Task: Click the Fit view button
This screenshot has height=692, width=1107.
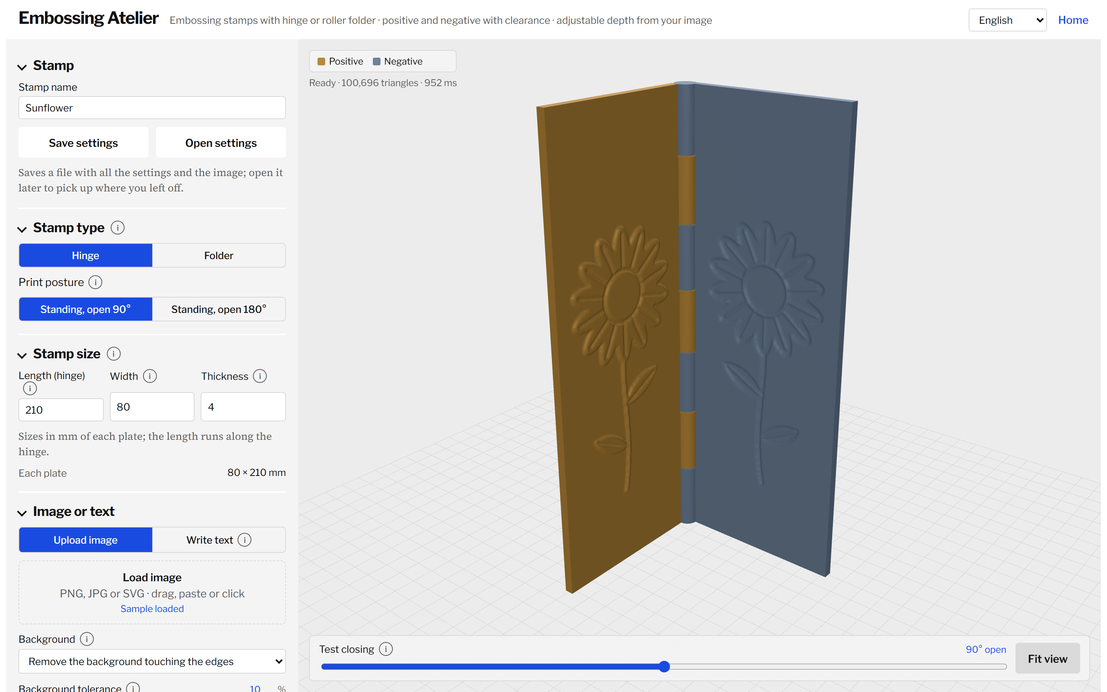Action: point(1047,658)
